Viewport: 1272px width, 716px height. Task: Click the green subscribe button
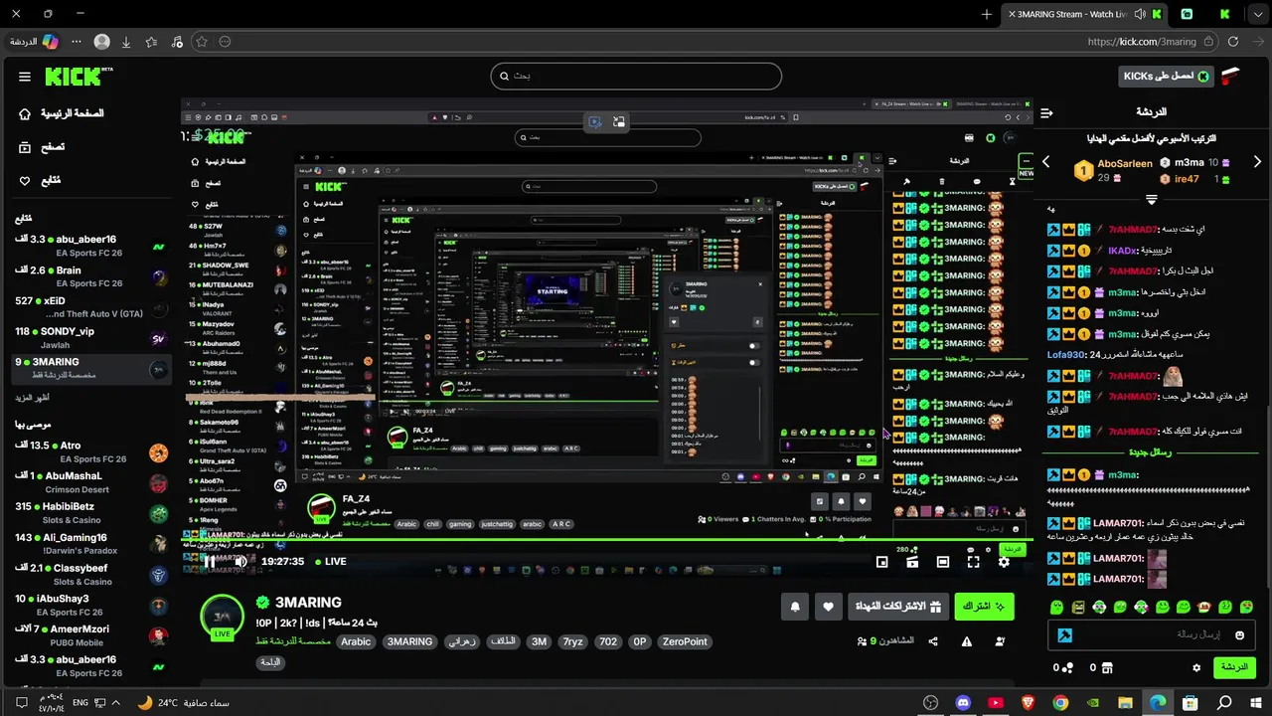[x=984, y=607]
